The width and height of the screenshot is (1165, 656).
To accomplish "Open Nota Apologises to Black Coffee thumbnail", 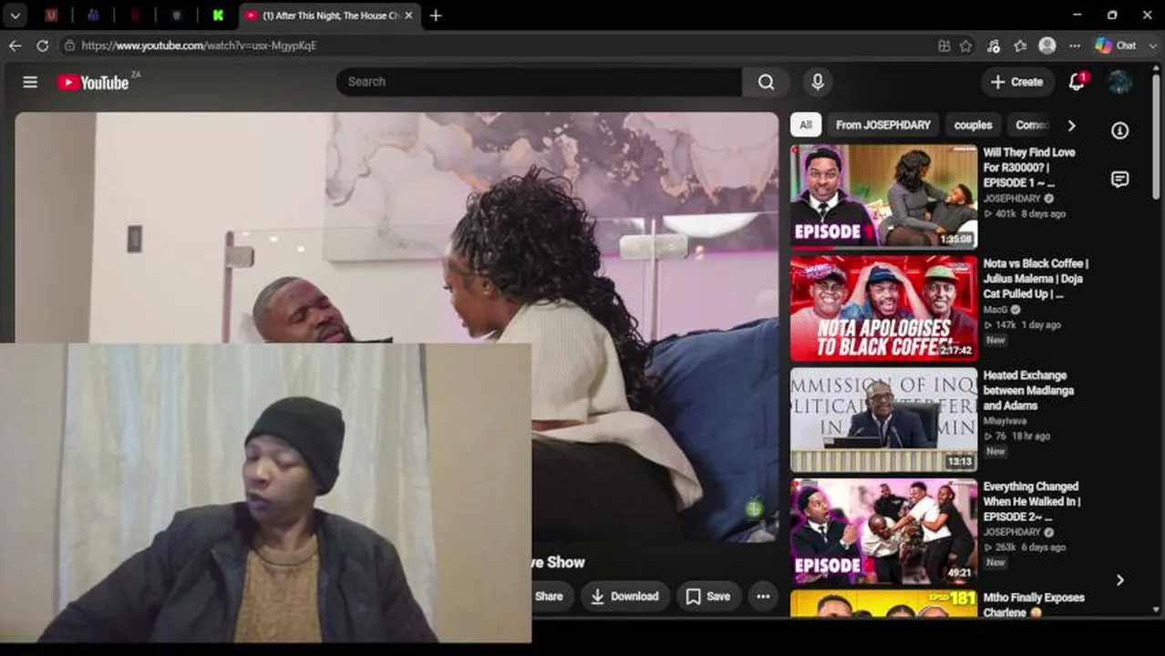I will pyautogui.click(x=883, y=308).
